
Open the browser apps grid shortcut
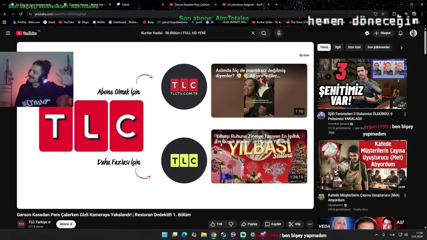(x=4, y=22)
